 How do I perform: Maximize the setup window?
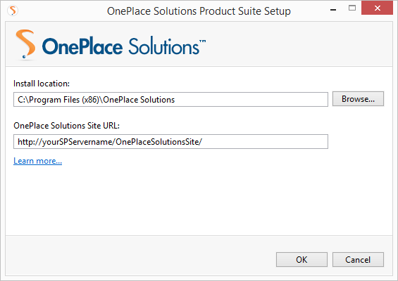[x=352, y=8]
